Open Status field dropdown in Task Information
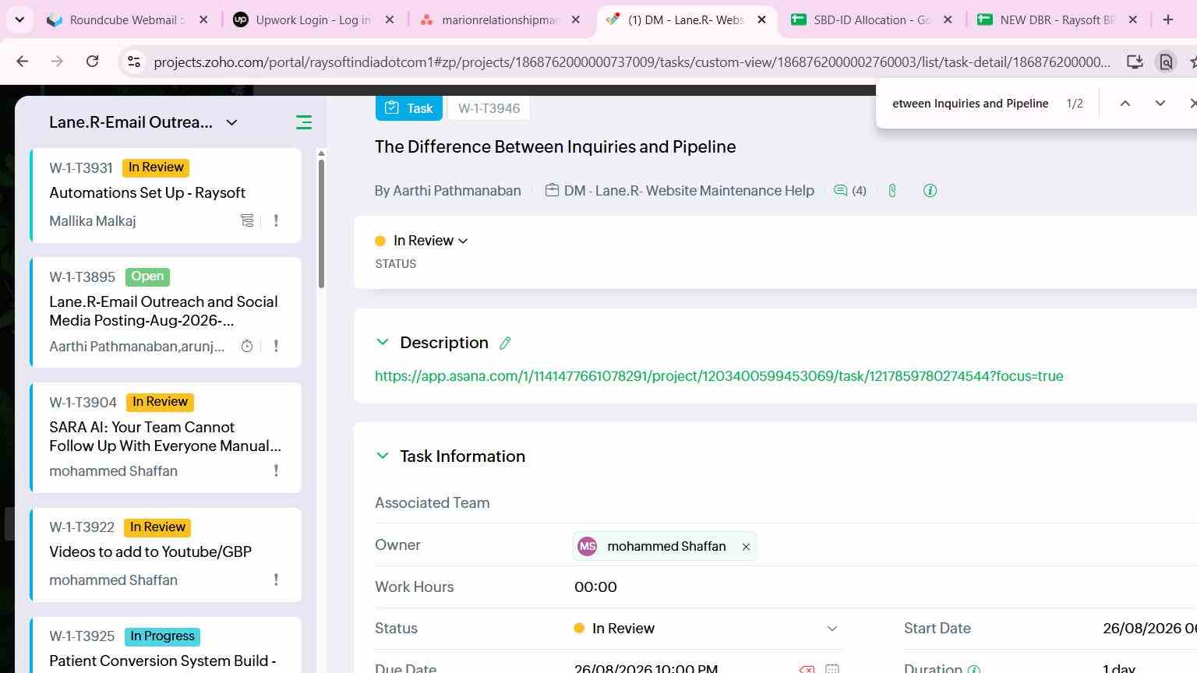The width and height of the screenshot is (1197, 673). tap(832, 629)
